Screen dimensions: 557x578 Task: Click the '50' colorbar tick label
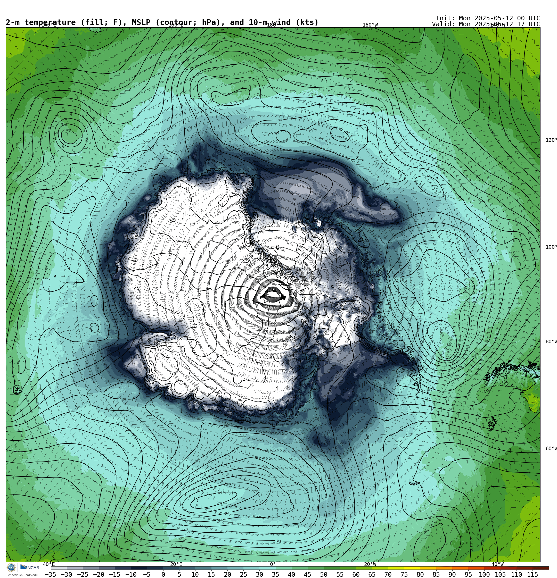pyautogui.click(x=324, y=574)
